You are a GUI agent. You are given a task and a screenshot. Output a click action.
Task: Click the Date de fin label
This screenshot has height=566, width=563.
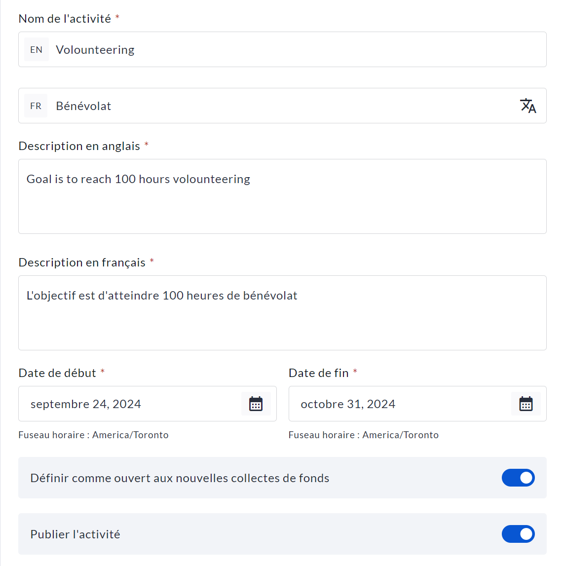[318, 373]
